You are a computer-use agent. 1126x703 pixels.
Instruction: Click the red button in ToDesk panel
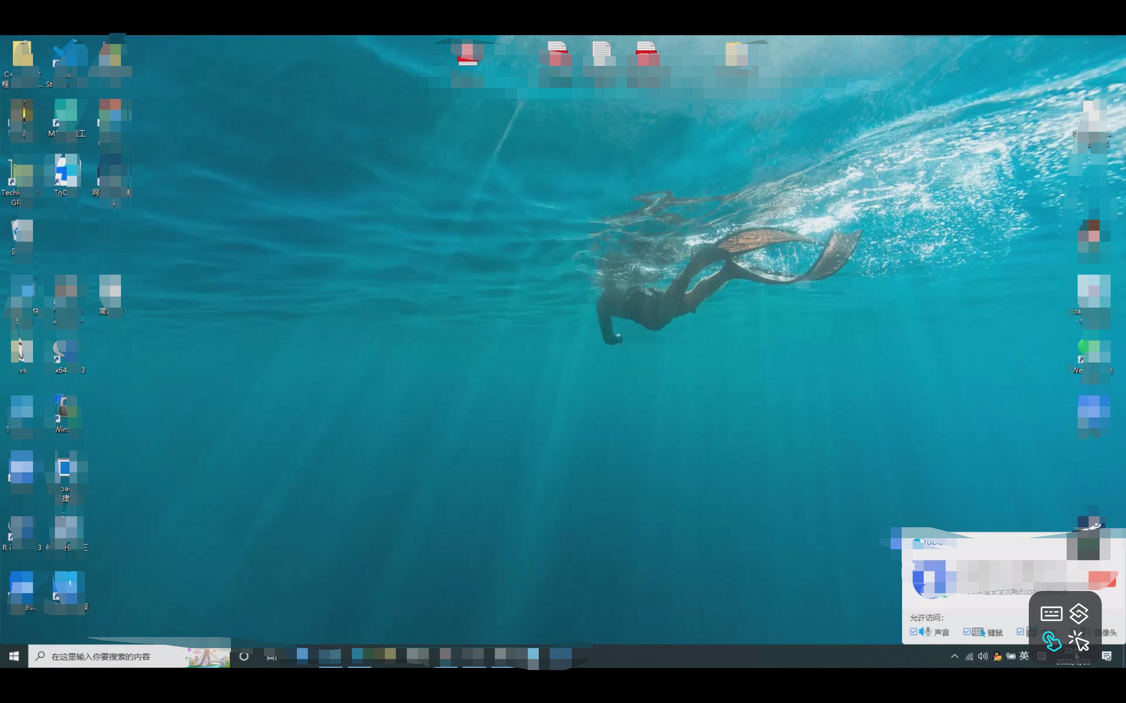(x=1103, y=580)
